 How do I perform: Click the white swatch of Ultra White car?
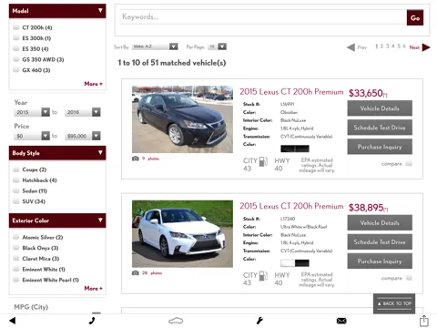coord(288,262)
